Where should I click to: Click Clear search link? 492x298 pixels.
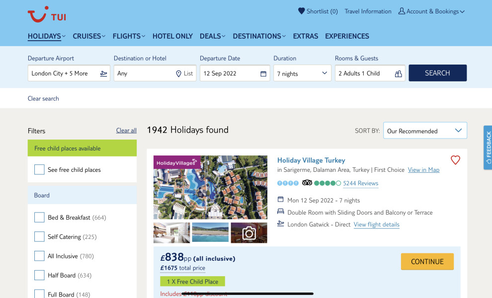point(43,98)
